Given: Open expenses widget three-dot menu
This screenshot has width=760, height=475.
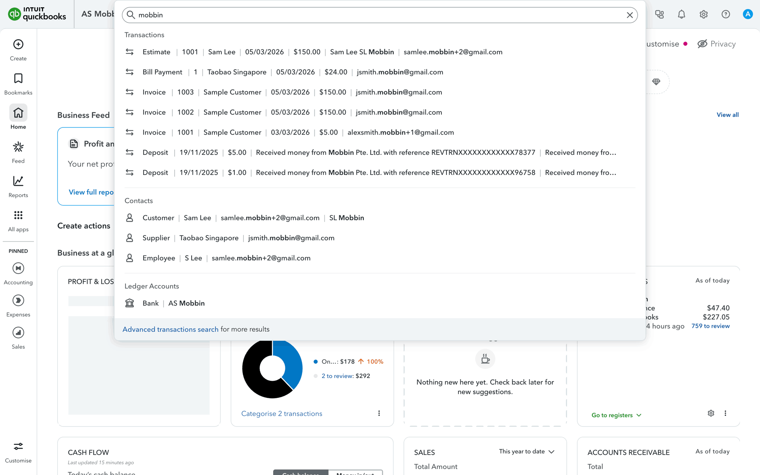Looking at the screenshot, I should click(x=379, y=413).
